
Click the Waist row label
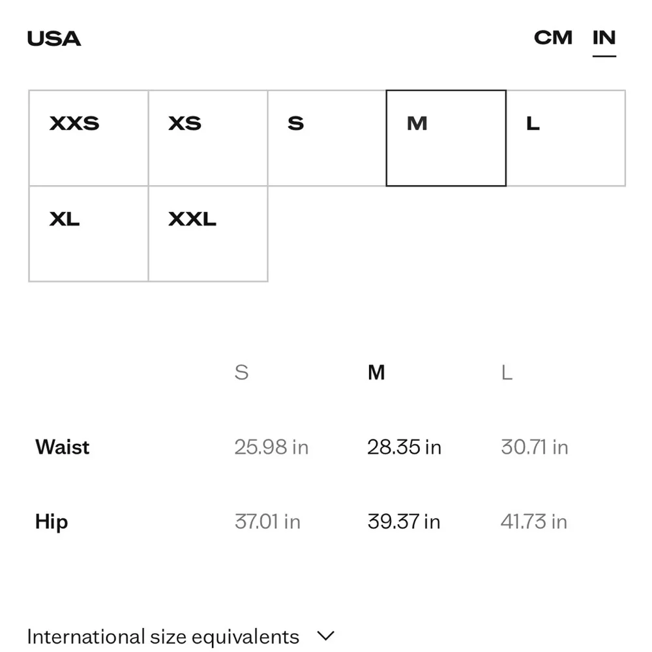[63, 447]
